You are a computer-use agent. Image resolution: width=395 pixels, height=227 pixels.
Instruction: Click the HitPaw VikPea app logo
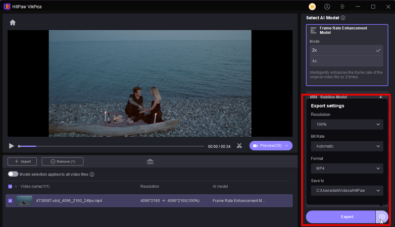(7, 7)
